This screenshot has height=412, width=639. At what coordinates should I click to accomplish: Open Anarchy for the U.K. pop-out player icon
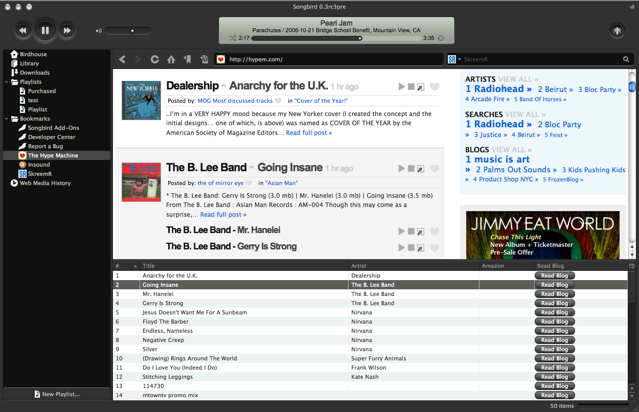point(421,87)
